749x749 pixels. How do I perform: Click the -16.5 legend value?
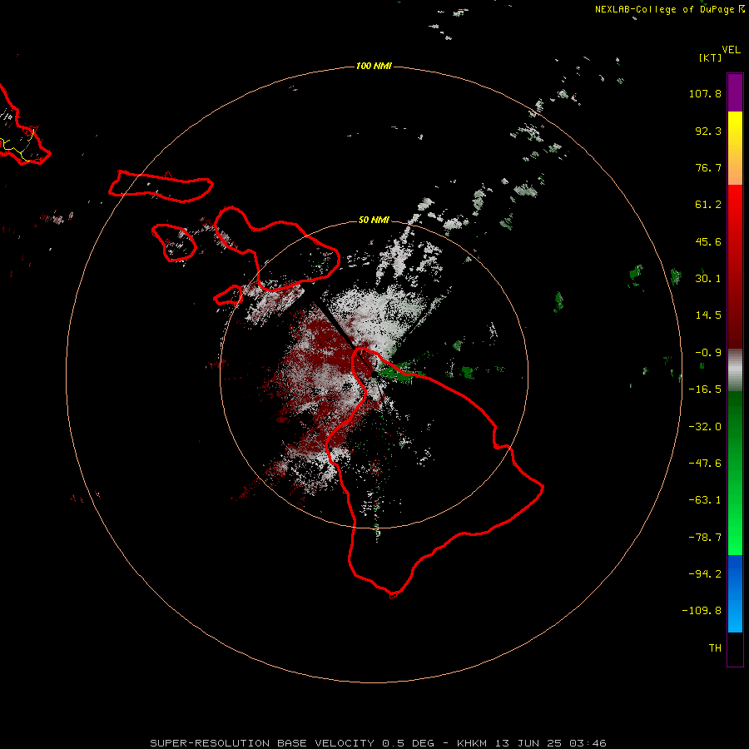tap(705, 389)
